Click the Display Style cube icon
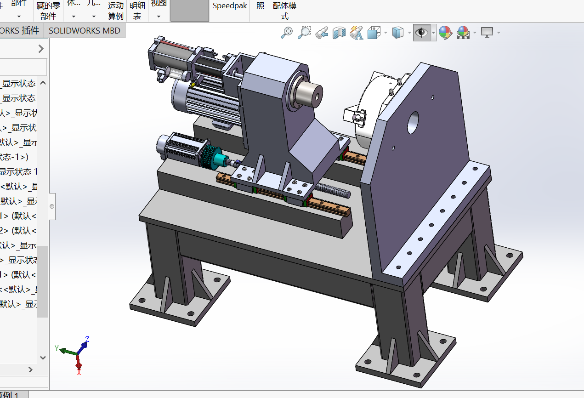The image size is (584, 398). pos(397,32)
